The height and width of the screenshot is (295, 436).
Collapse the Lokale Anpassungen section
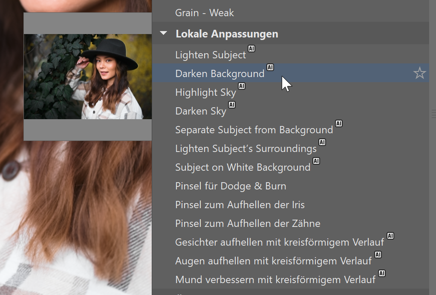coord(164,34)
